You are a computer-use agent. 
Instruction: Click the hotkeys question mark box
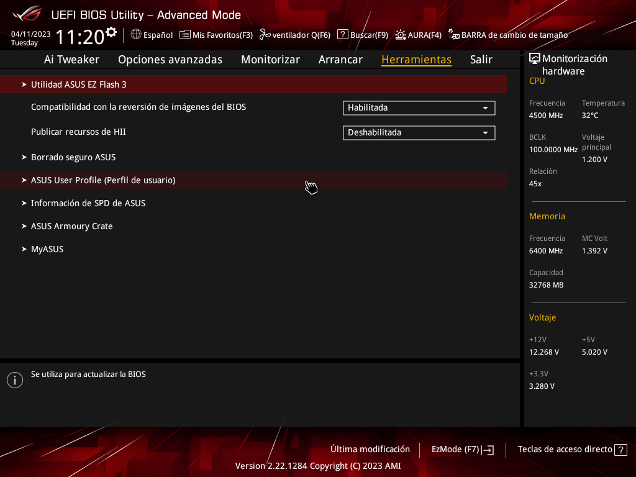tap(620, 450)
